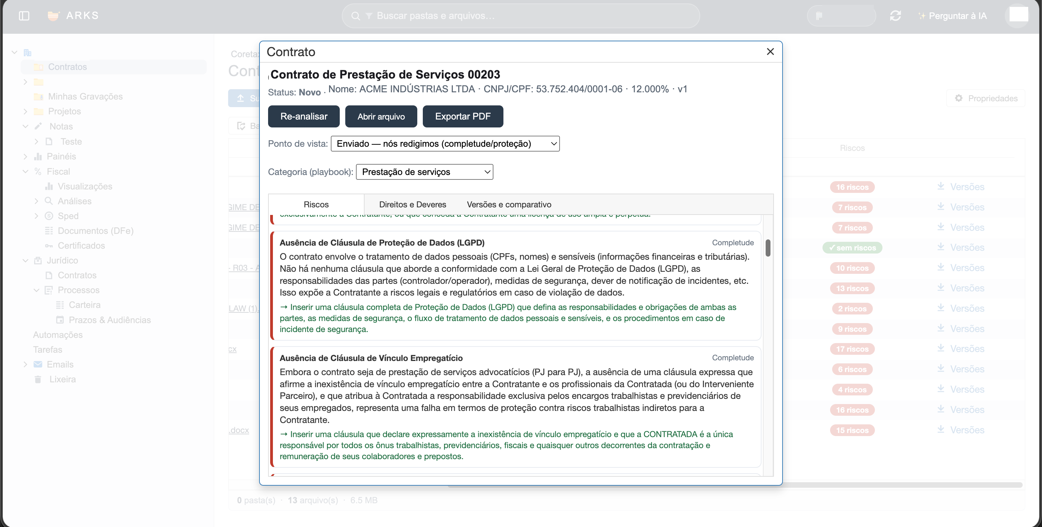
Task: Click the Exportar PDF button
Action: [x=463, y=116]
